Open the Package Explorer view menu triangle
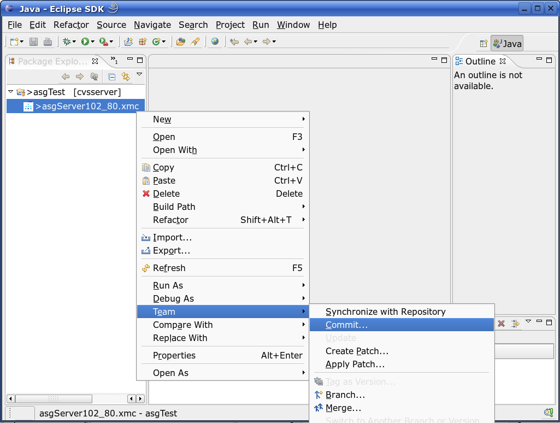The image size is (560, 423). coord(139,74)
